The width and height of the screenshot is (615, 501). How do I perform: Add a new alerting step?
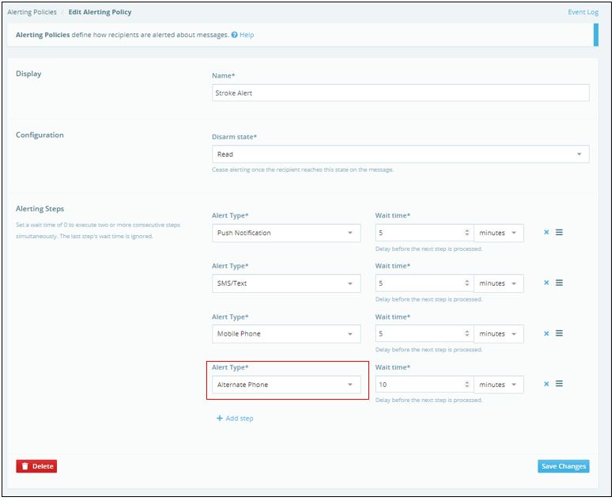(235, 419)
